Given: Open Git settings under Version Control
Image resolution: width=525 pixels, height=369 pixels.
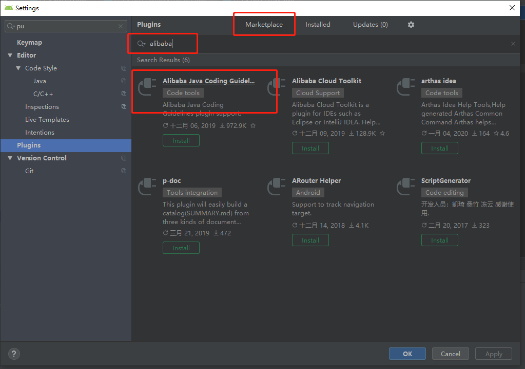Looking at the screenshot, I should point(29,171).
